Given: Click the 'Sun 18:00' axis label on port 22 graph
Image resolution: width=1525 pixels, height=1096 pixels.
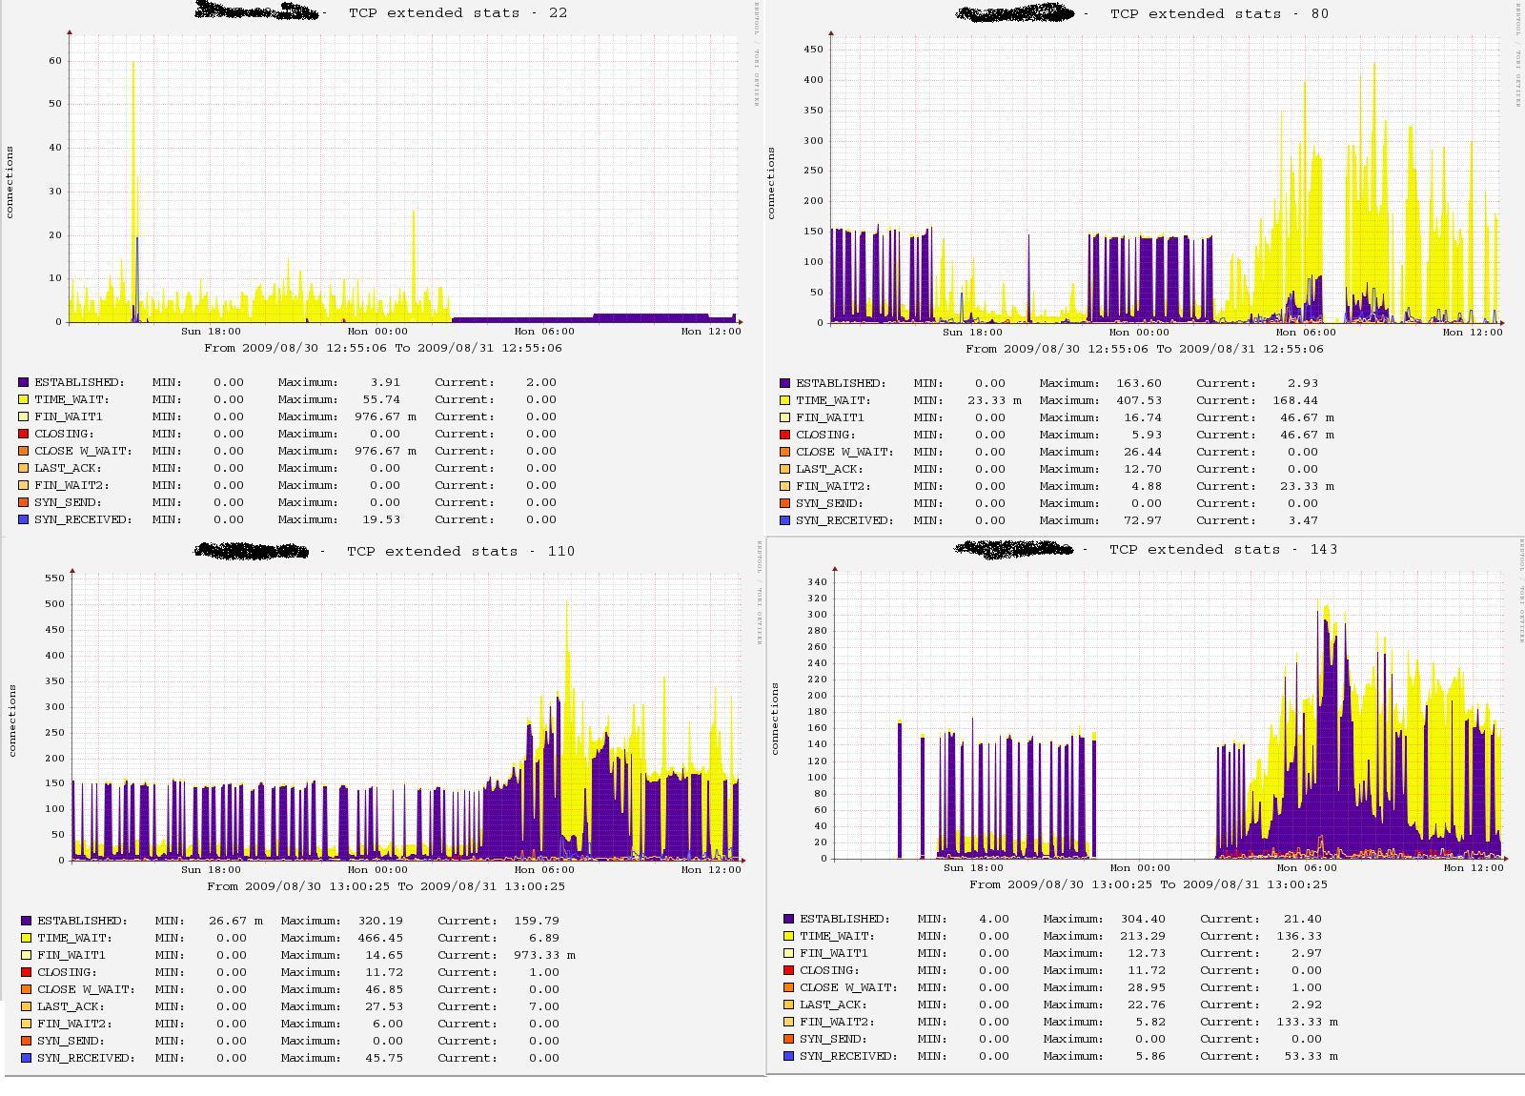Looking at the screenshot, I should 211,332.
